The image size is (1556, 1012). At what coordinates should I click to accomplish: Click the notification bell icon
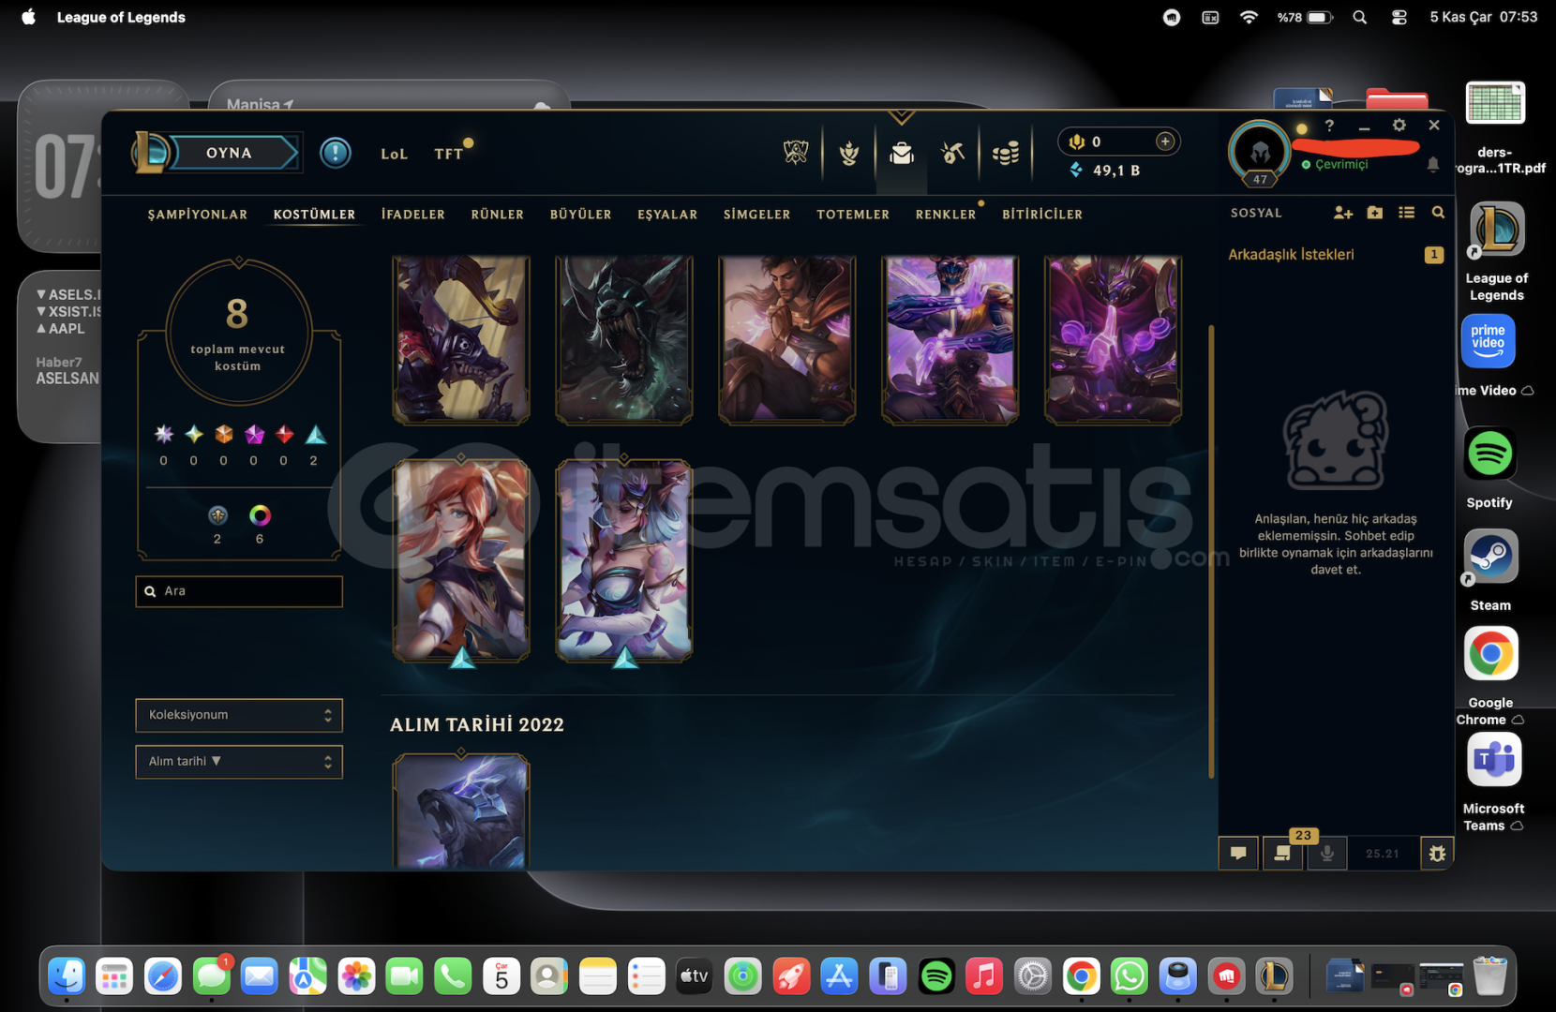(x=1432, y=165)
